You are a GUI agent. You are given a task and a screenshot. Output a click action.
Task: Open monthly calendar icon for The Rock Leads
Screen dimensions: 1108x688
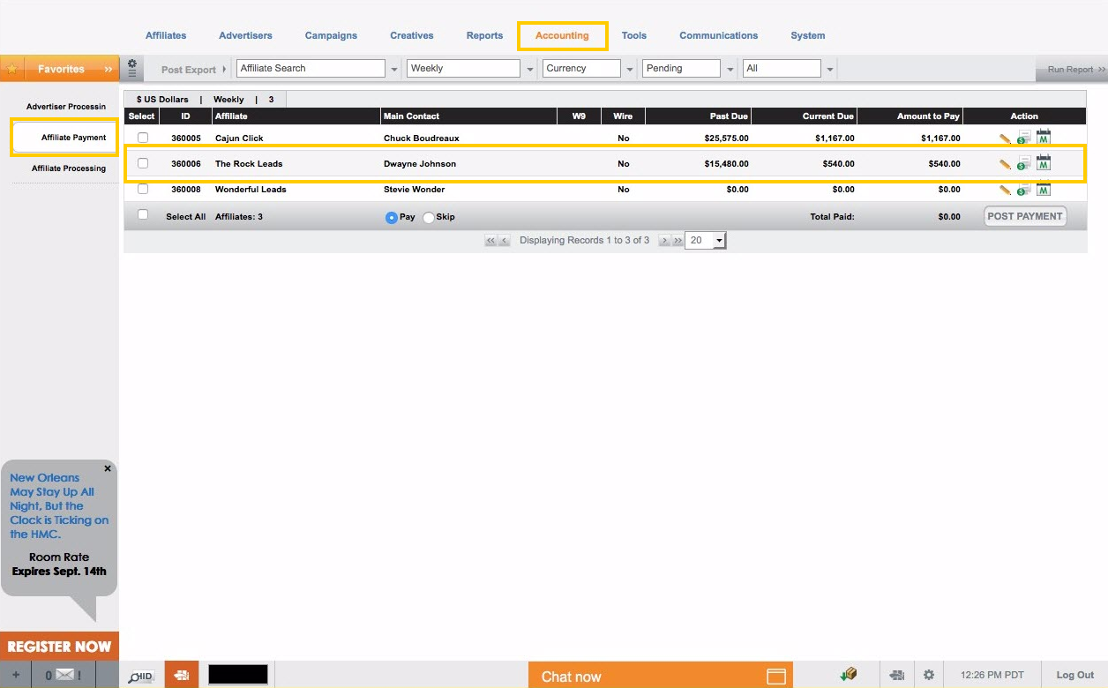[1044, 163]
